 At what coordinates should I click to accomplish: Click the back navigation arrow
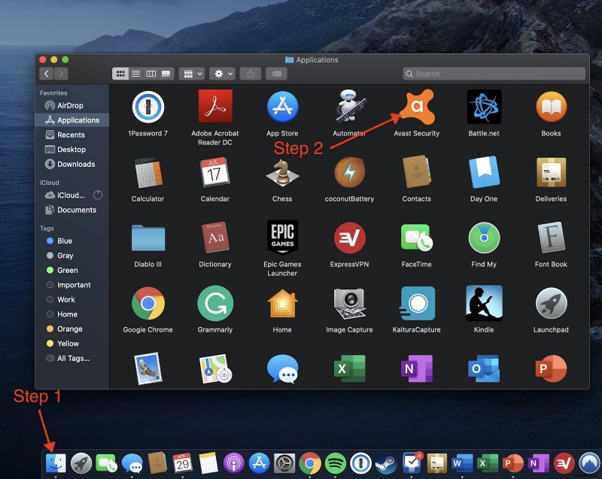coord(47,74)
